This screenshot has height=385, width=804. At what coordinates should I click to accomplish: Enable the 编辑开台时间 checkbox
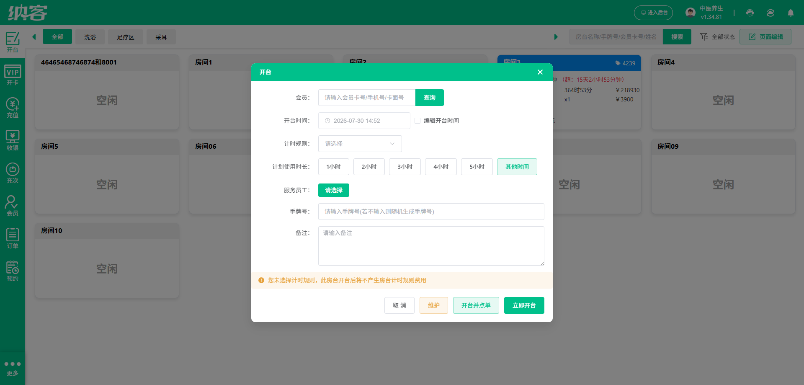417,121
